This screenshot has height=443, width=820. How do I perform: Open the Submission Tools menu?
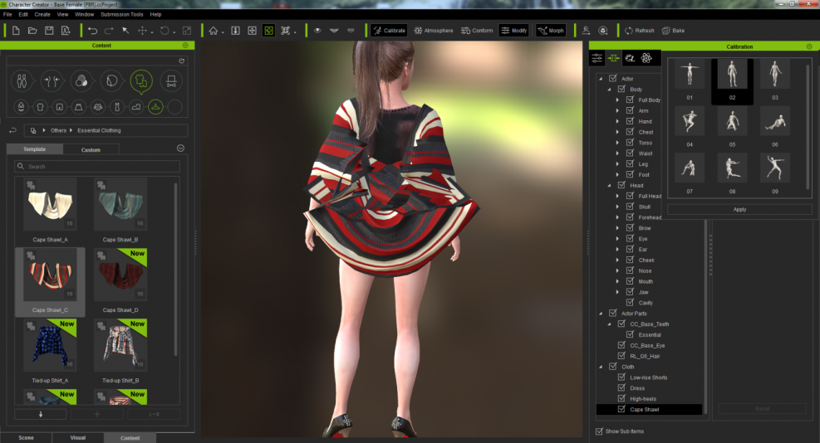click(x=121, y=14)
